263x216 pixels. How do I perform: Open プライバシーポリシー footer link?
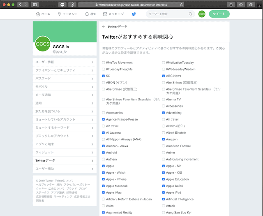77,185
